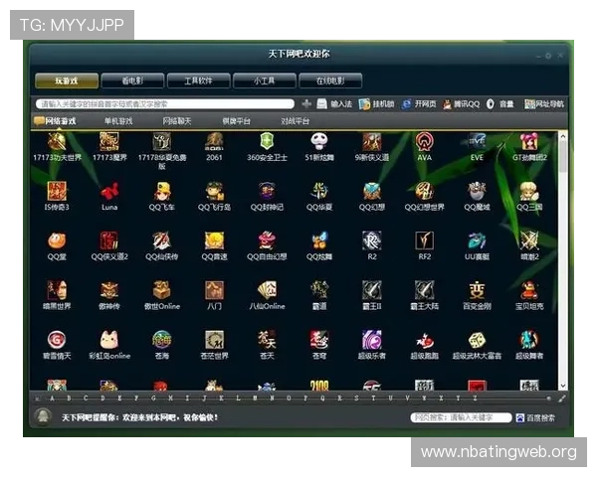Open the QQ三国 game icon
This screenshot has width=597, height=477.
click(529, 197)
